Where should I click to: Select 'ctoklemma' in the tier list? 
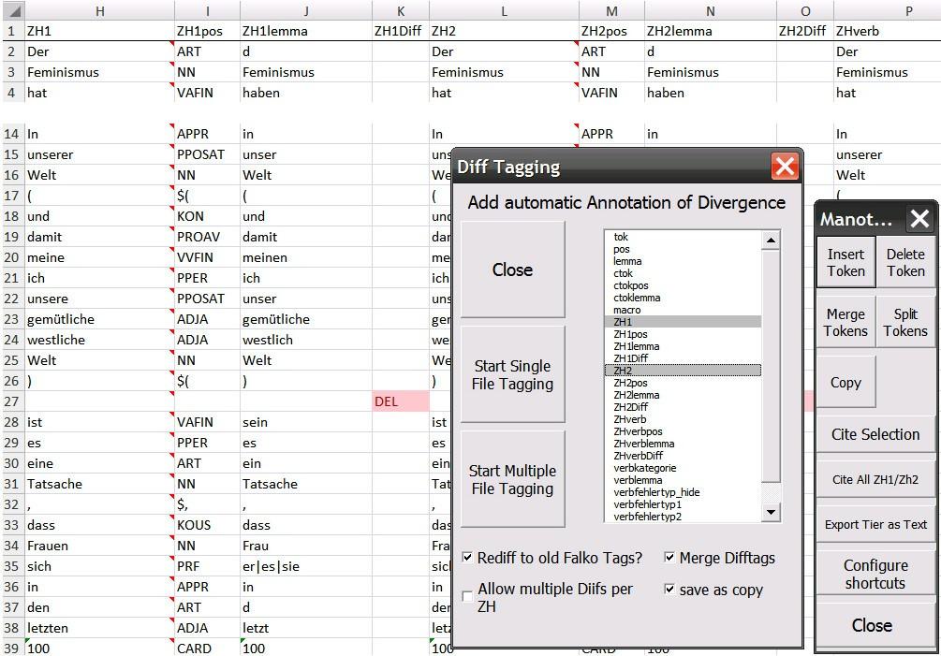(683, 298)
